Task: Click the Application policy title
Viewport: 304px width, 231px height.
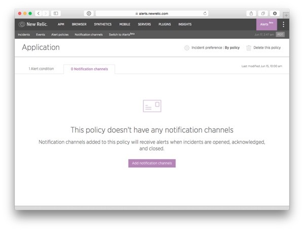Action: pyautogui.click(x=41, y=48)
